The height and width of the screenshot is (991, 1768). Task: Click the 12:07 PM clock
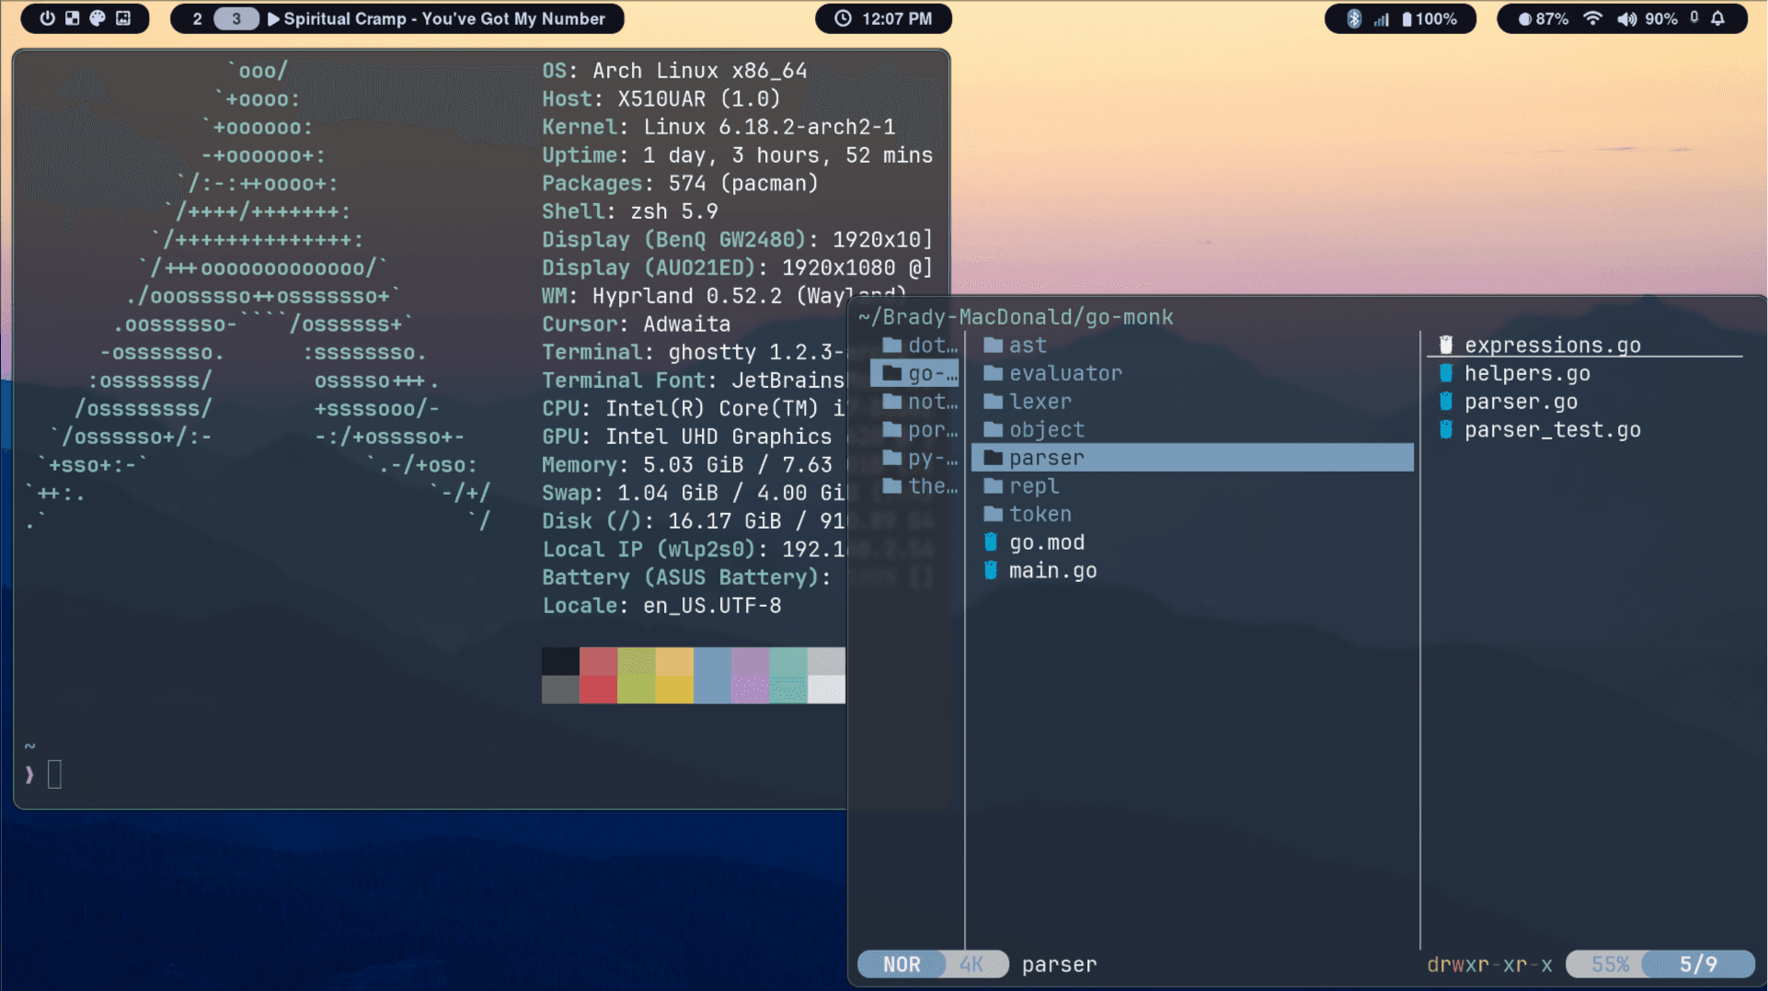coord(883,18)
